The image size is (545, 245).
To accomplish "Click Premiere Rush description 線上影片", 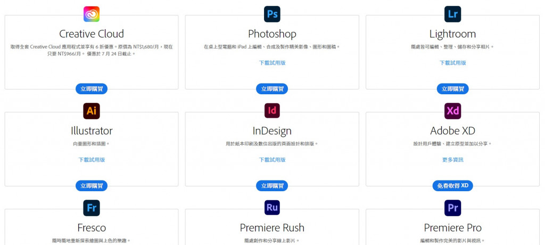I will [272, 241].
